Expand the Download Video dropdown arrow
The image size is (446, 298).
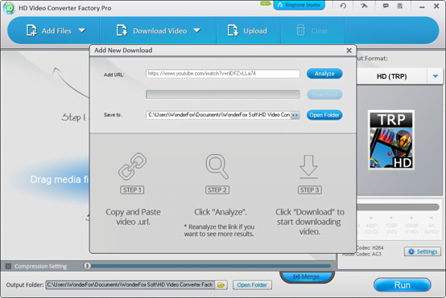point(196,31)
